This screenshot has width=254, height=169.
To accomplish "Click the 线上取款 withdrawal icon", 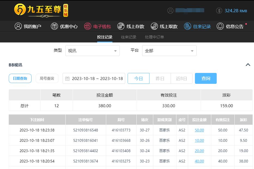I will (x=154, y=26).
